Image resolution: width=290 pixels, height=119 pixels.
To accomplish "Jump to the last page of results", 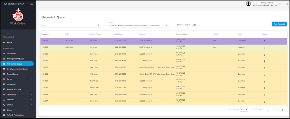I will (283, 110).
